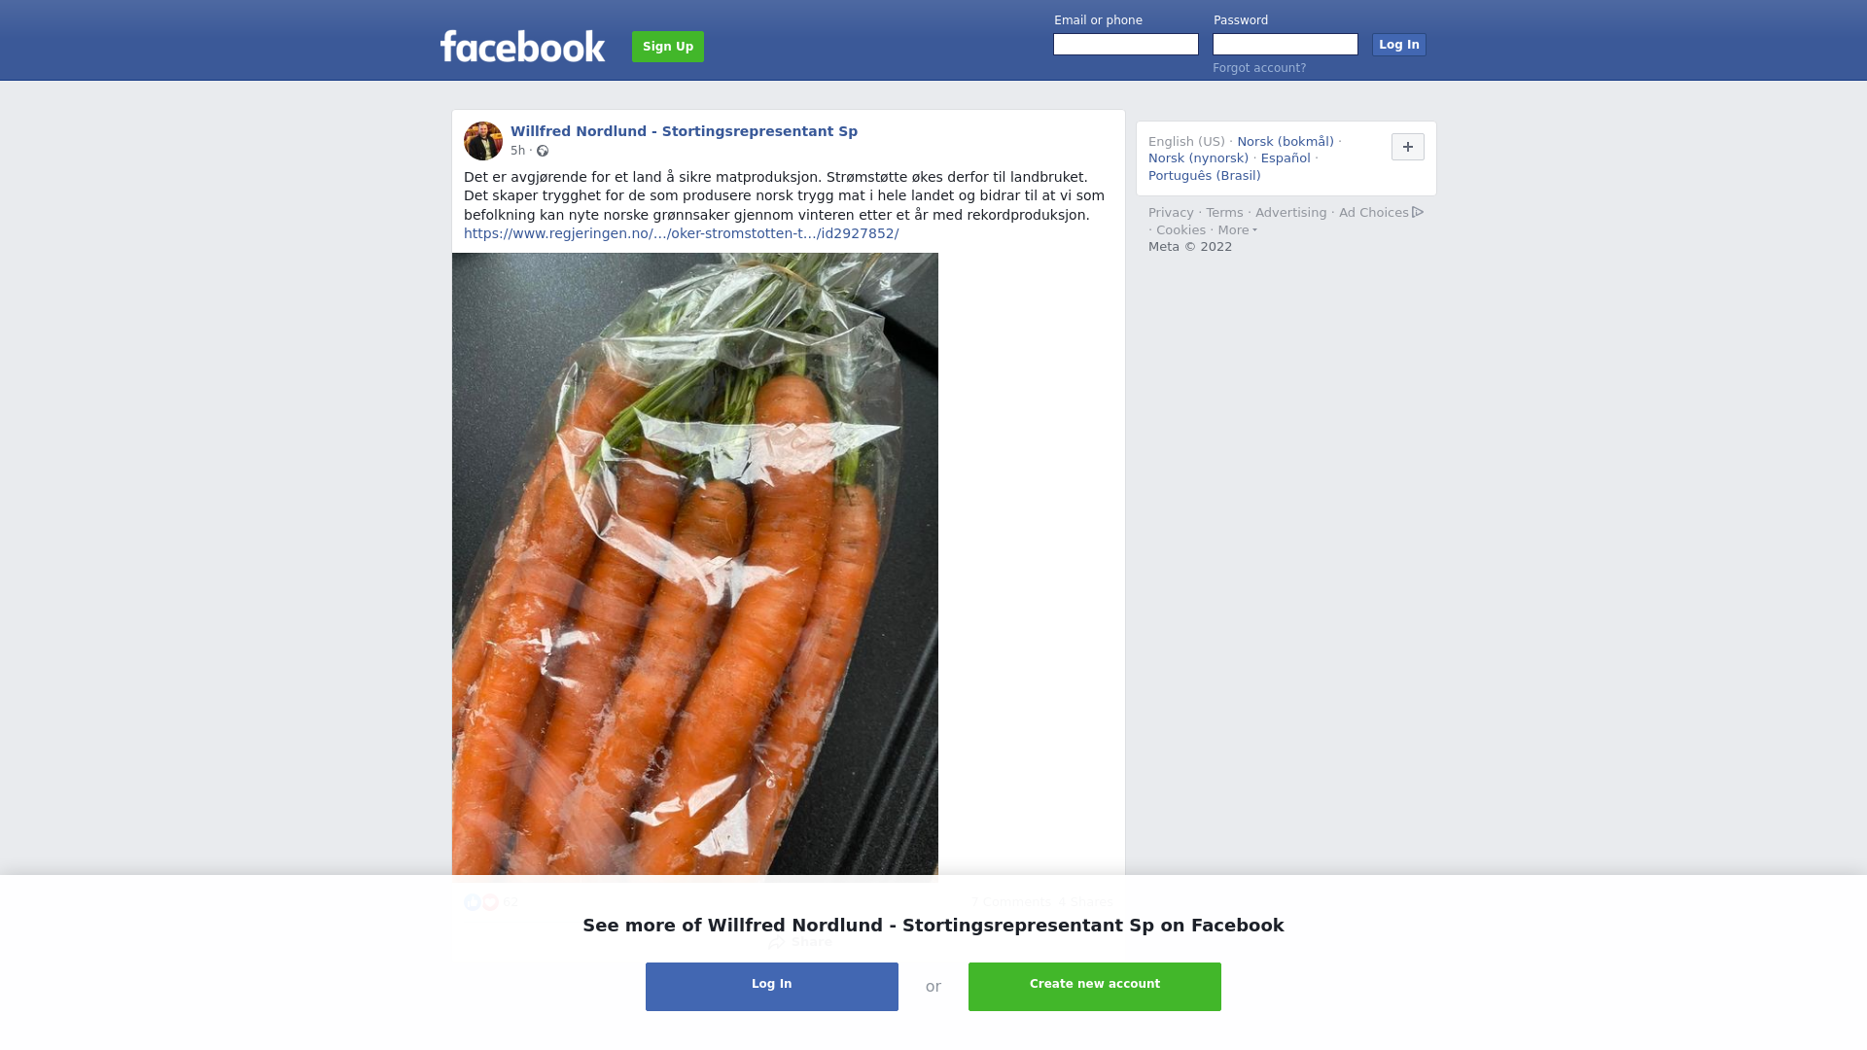1867x1050 pixels.
Task: Open the carrots photo in the post
Action: [x=695, y=564]
